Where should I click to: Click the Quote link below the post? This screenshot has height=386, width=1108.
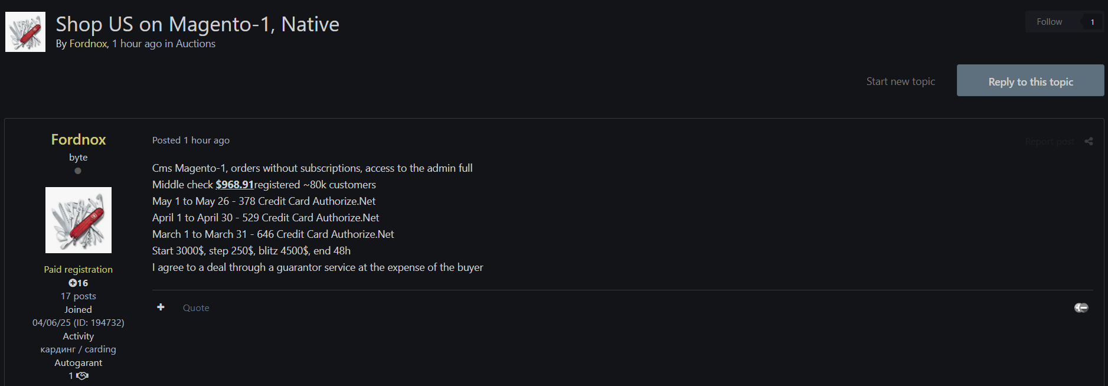pos(196,308)
